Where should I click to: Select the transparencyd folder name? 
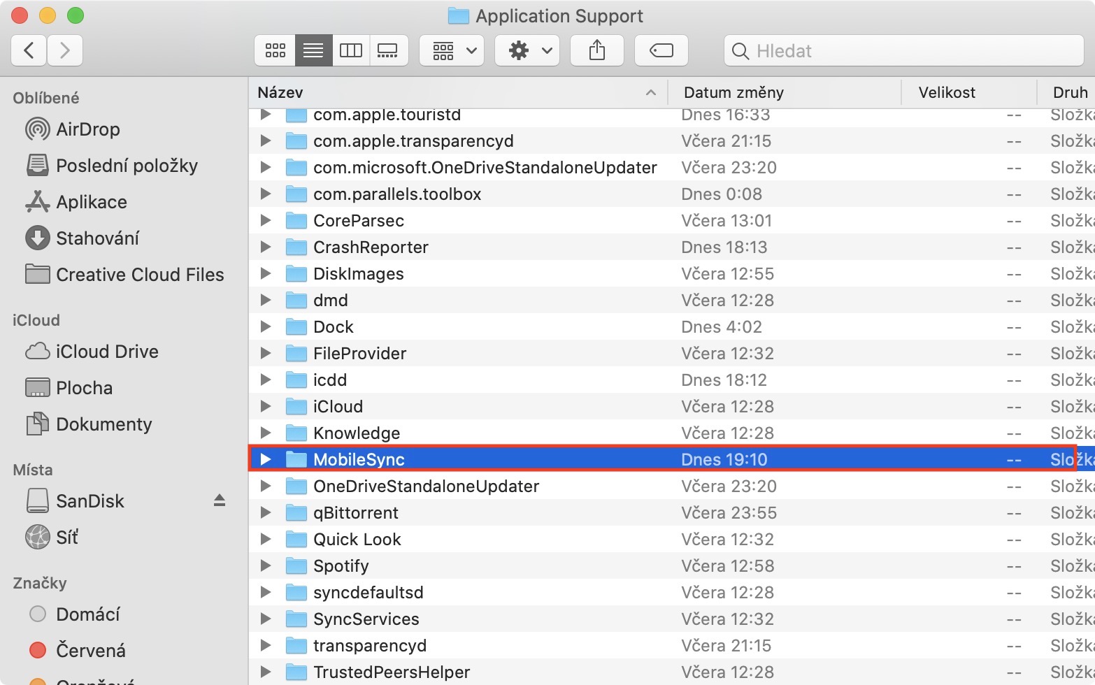pos(370,646)
